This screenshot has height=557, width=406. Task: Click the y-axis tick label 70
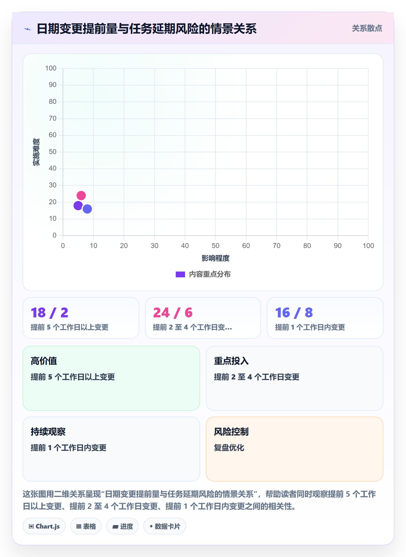coord(52,118)
